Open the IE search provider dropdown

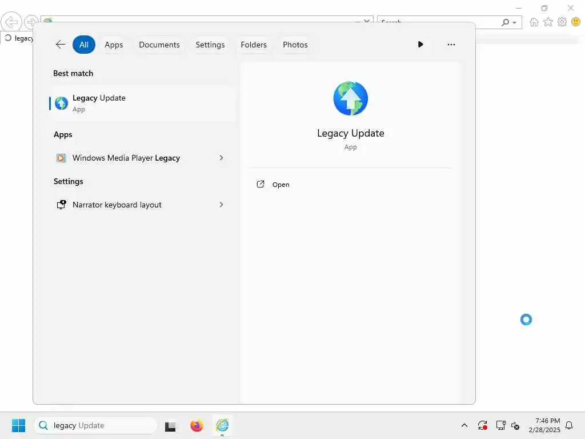[515, 23]
